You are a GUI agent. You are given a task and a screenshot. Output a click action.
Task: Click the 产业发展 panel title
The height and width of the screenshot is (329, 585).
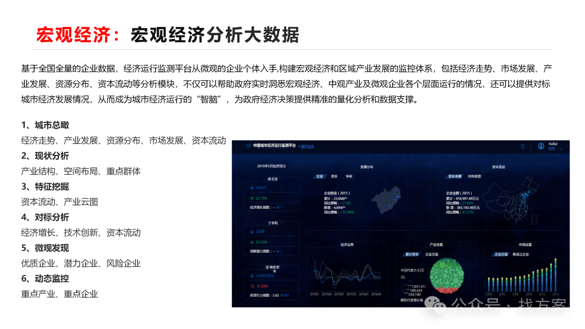pos(436,245)
